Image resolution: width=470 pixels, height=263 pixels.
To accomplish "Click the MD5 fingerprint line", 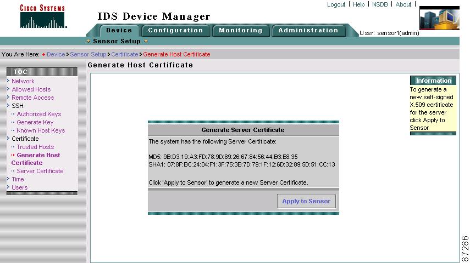I will click(x=223, y=157).
